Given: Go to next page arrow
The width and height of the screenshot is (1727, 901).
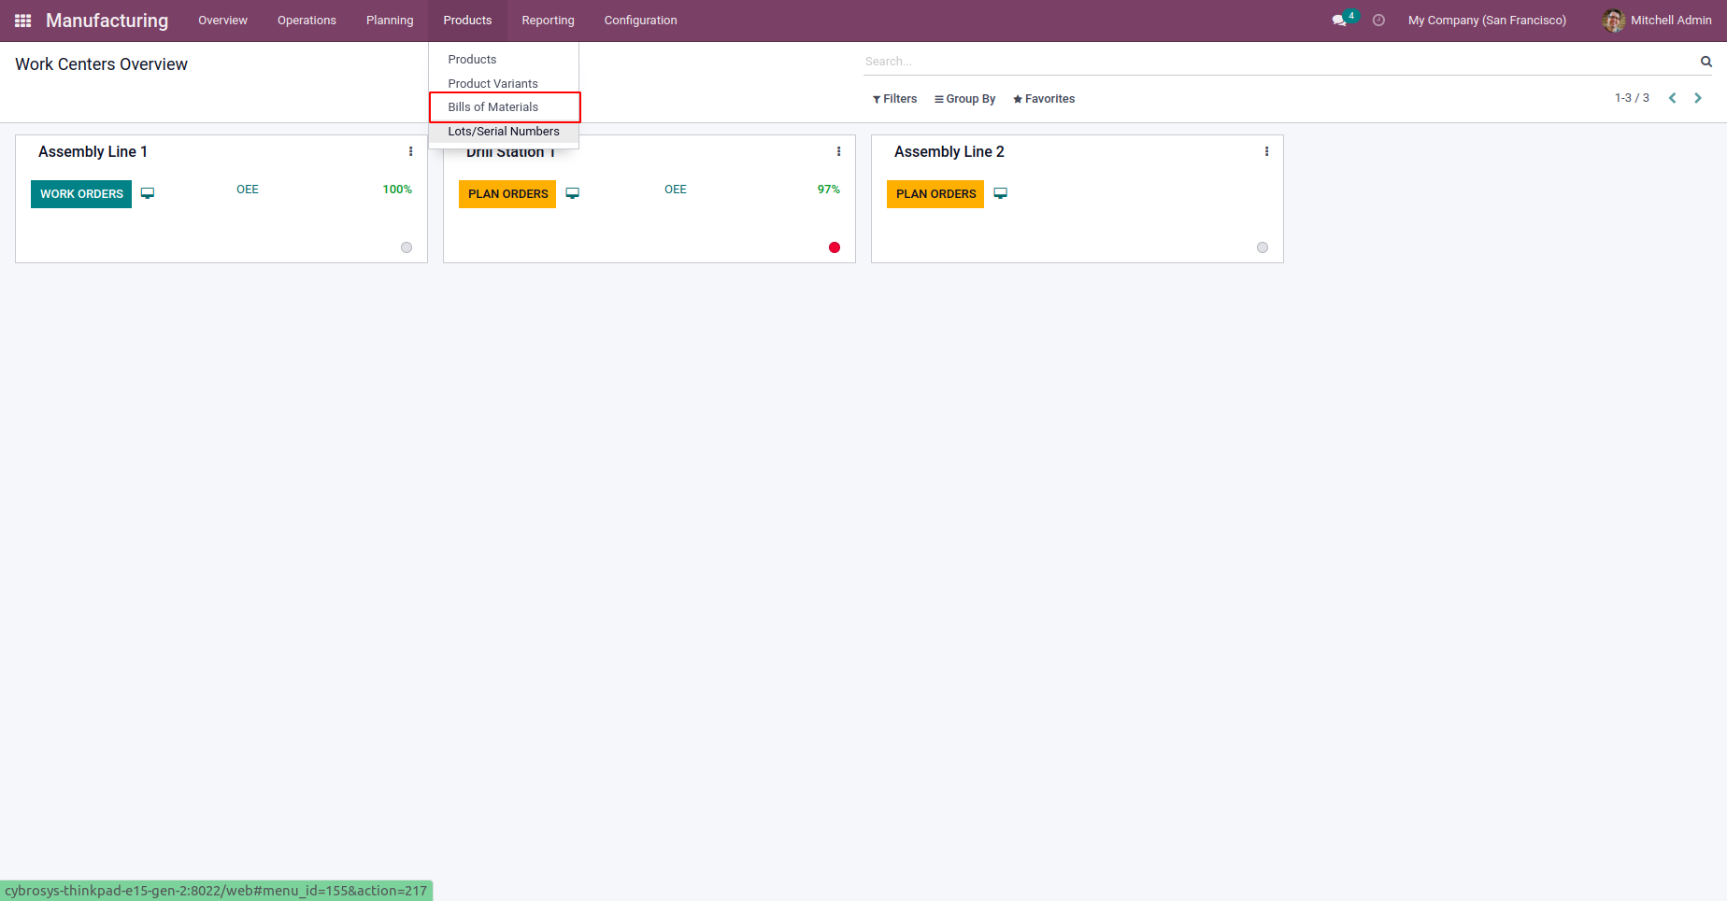Looking at the screenshot, I should (x=1698, y=98).
